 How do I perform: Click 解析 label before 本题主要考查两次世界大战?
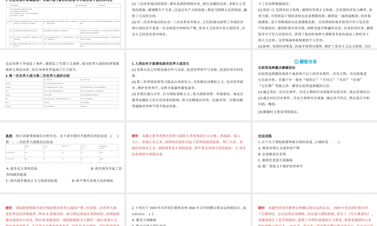135,136
